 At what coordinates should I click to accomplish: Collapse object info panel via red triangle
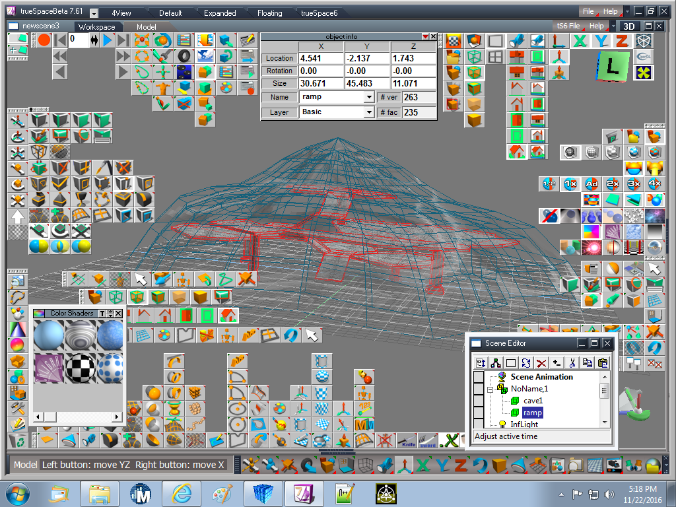[426, 37]
